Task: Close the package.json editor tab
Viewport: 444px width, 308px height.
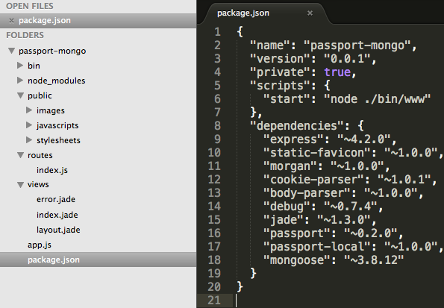Action: point(310,13)
